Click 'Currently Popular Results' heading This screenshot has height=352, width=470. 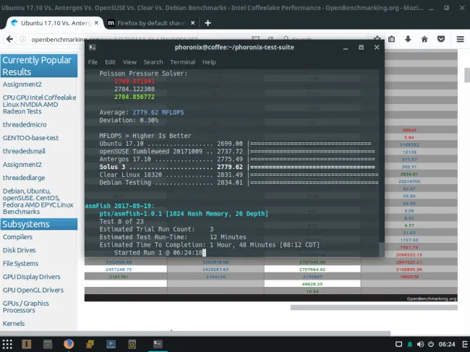[39, 66]
